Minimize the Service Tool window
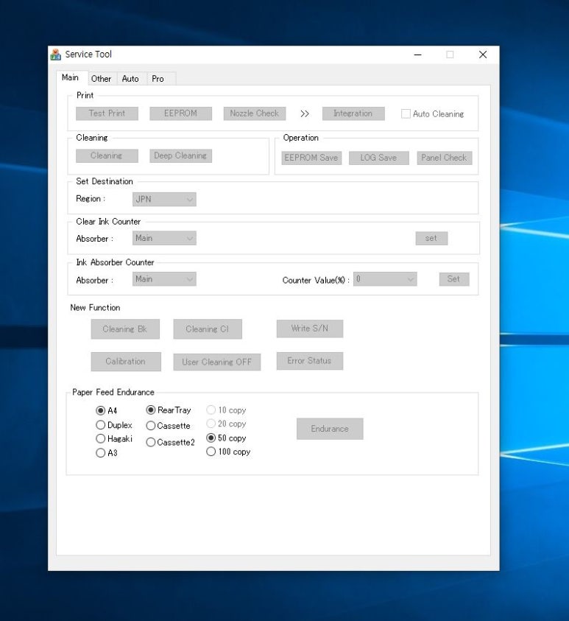 coord(418,55)
